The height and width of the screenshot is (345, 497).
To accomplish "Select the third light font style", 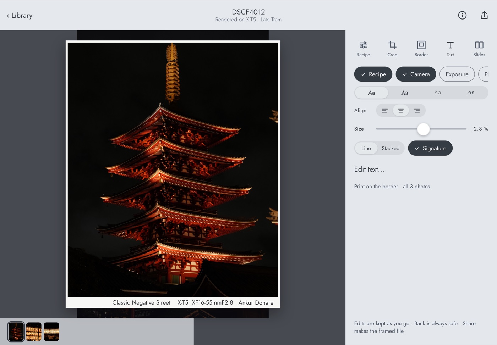I will (437, 93).
